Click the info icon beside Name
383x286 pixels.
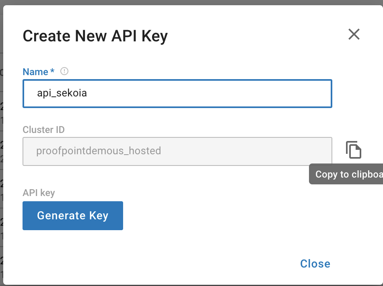point(64,71)
